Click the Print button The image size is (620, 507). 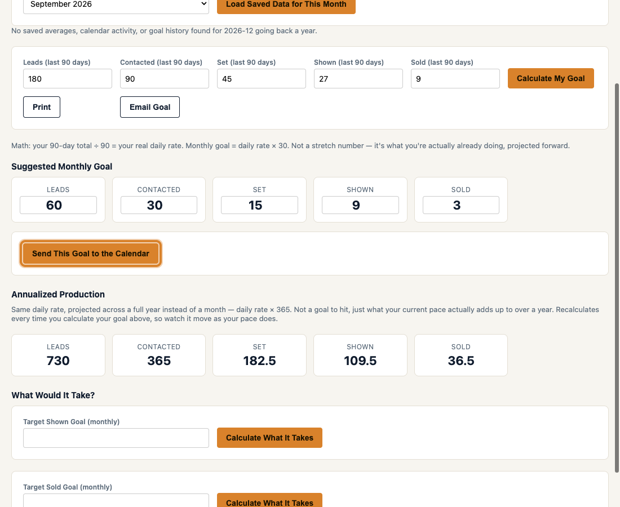pyautogui.click(x=42, y=107)
